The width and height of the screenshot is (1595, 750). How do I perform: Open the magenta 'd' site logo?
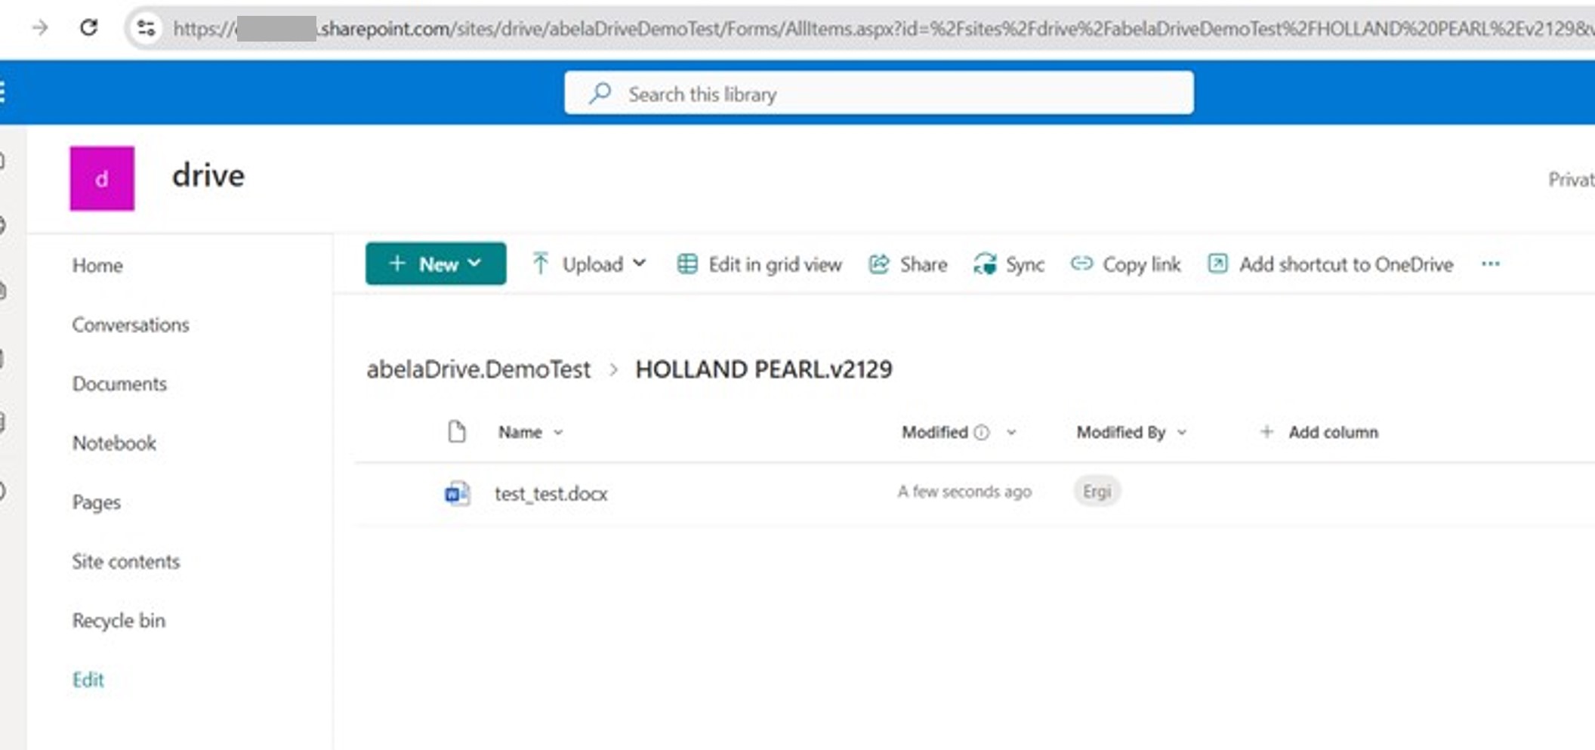point(102,178)
